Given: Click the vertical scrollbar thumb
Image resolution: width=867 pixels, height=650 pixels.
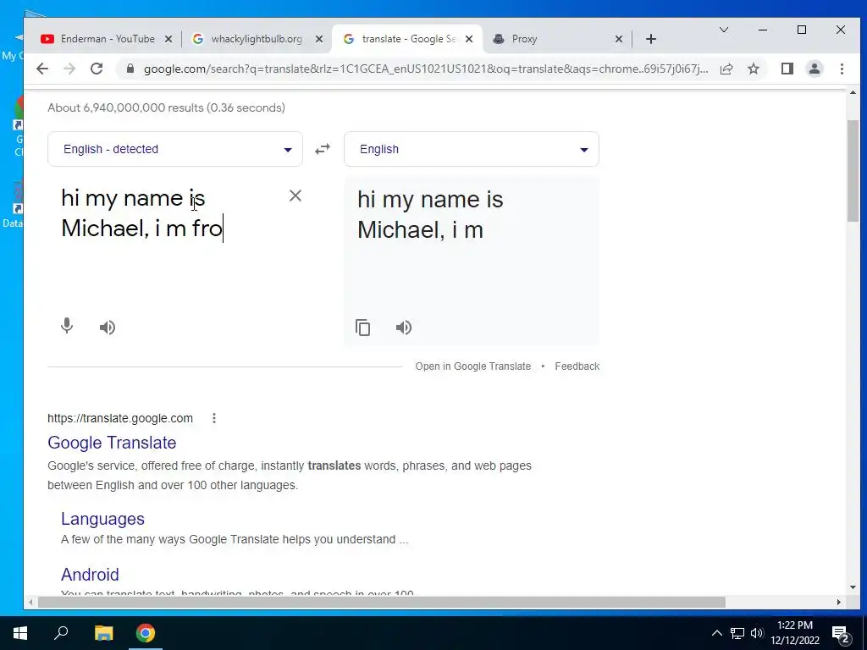Looking at the screenshot, I should click(853, 170).
